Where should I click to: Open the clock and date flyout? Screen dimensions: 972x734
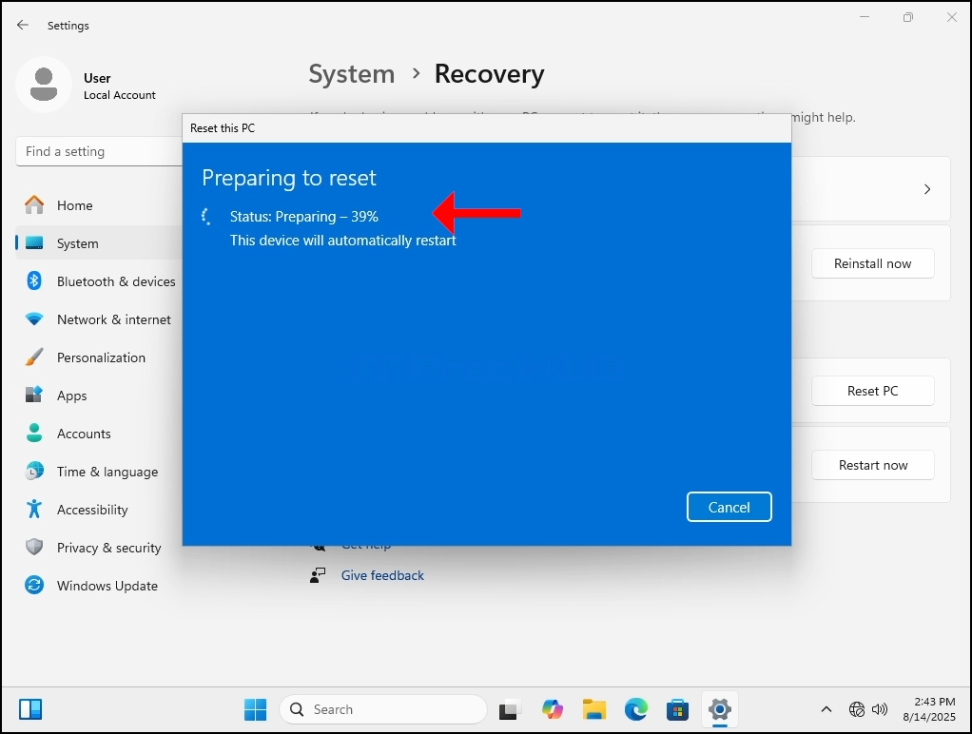coord(928,709)
